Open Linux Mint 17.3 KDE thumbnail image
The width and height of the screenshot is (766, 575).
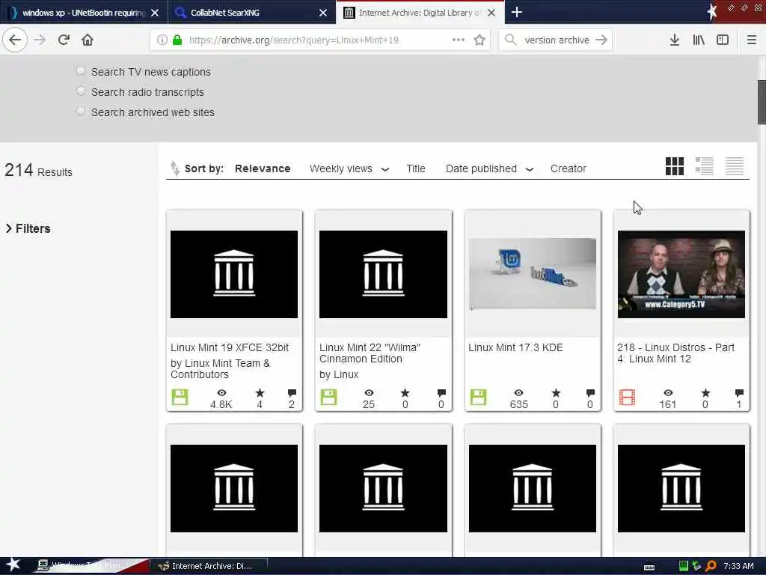[533, 274]
